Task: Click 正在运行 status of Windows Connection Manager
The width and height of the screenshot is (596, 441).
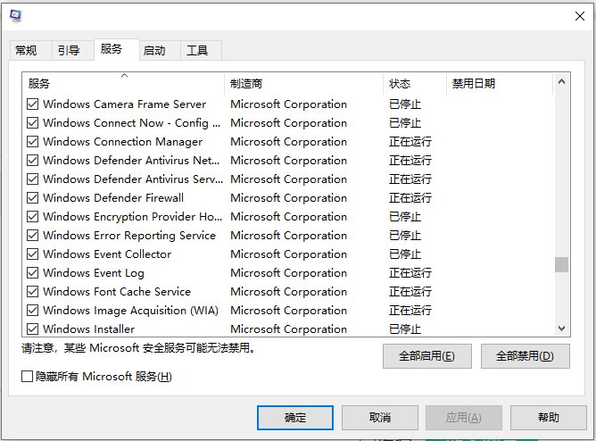Action: click(x=410, y=142)
